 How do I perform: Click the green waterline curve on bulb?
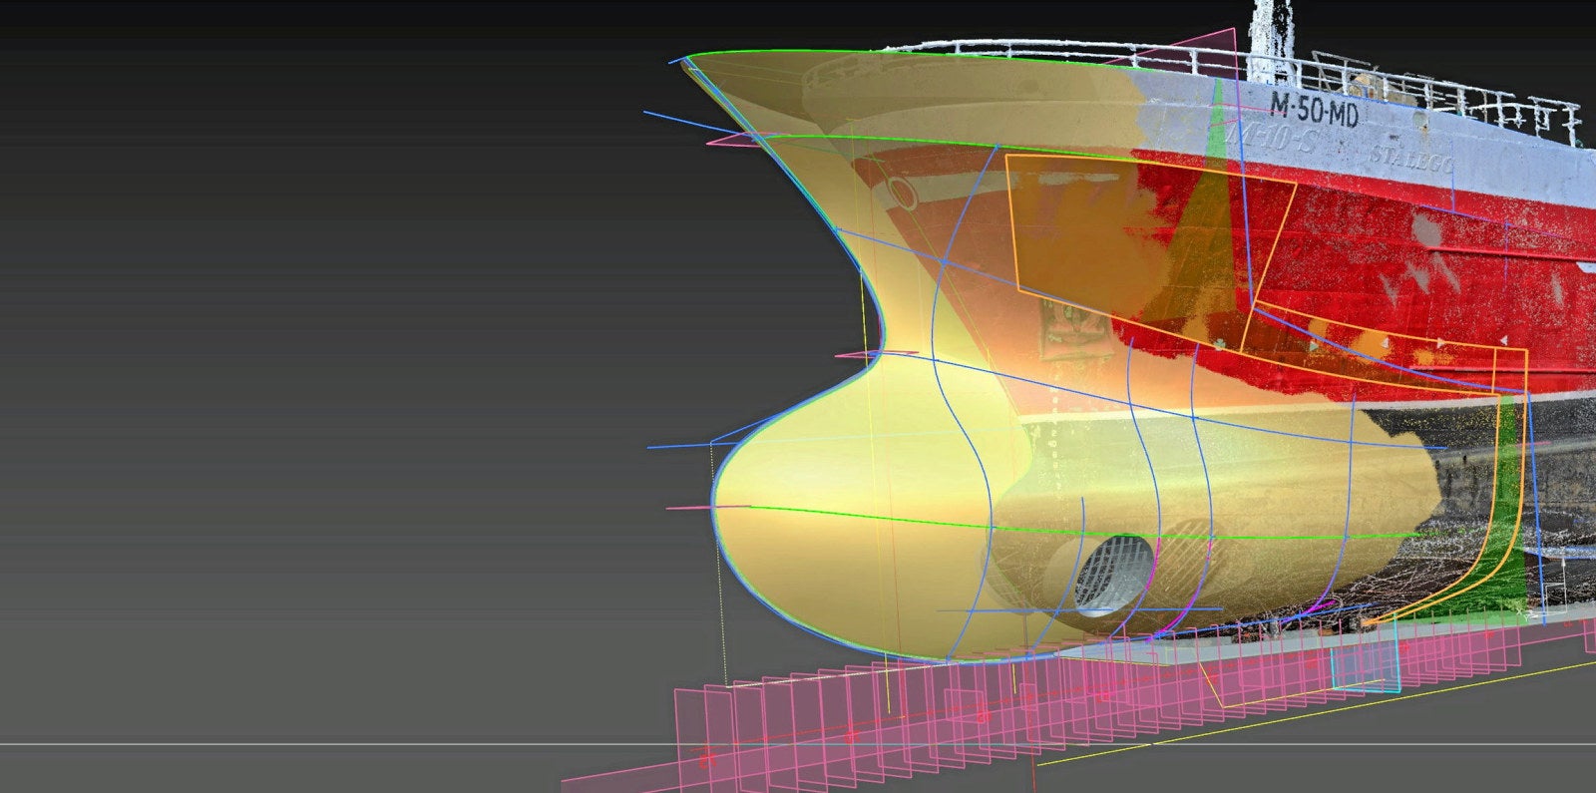pos(898,519)
